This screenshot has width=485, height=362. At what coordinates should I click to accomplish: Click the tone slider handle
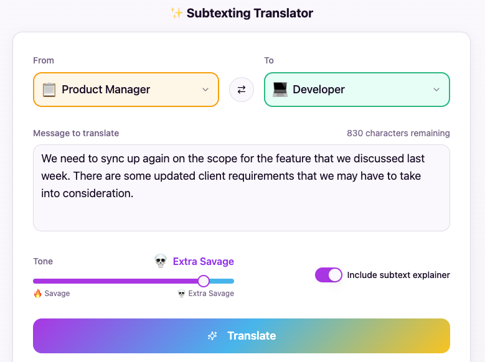click(204, 281)
